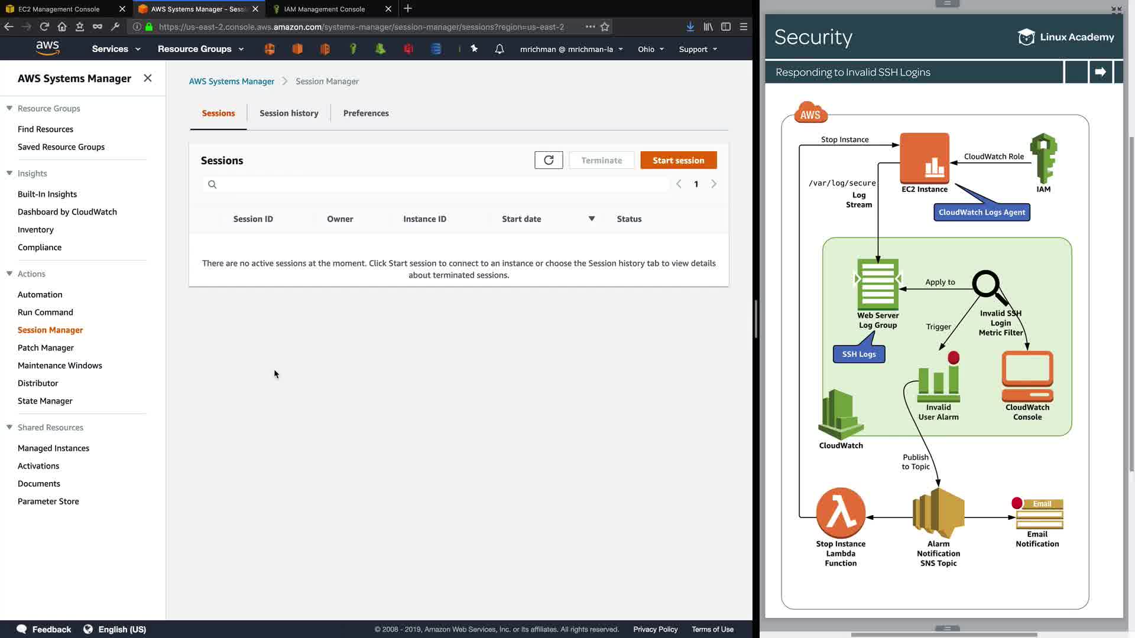Switch to Session history tab
1135x638 pixels.
click(x=288, y=113)
